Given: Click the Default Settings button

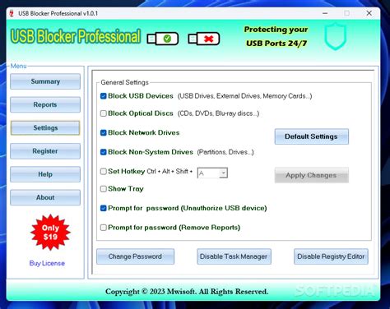Looking at the screenshot, I should point(312,136).
